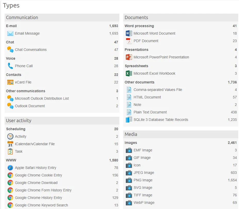Click the Images category heading

click(x=131, y=143)
